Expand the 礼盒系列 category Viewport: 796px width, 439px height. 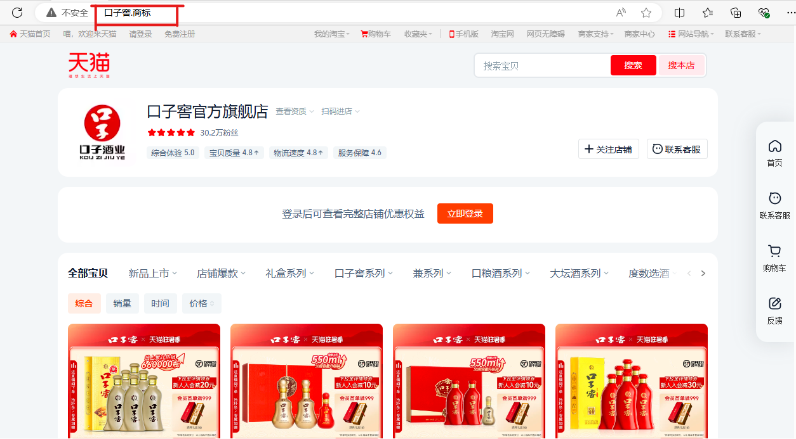289,274
